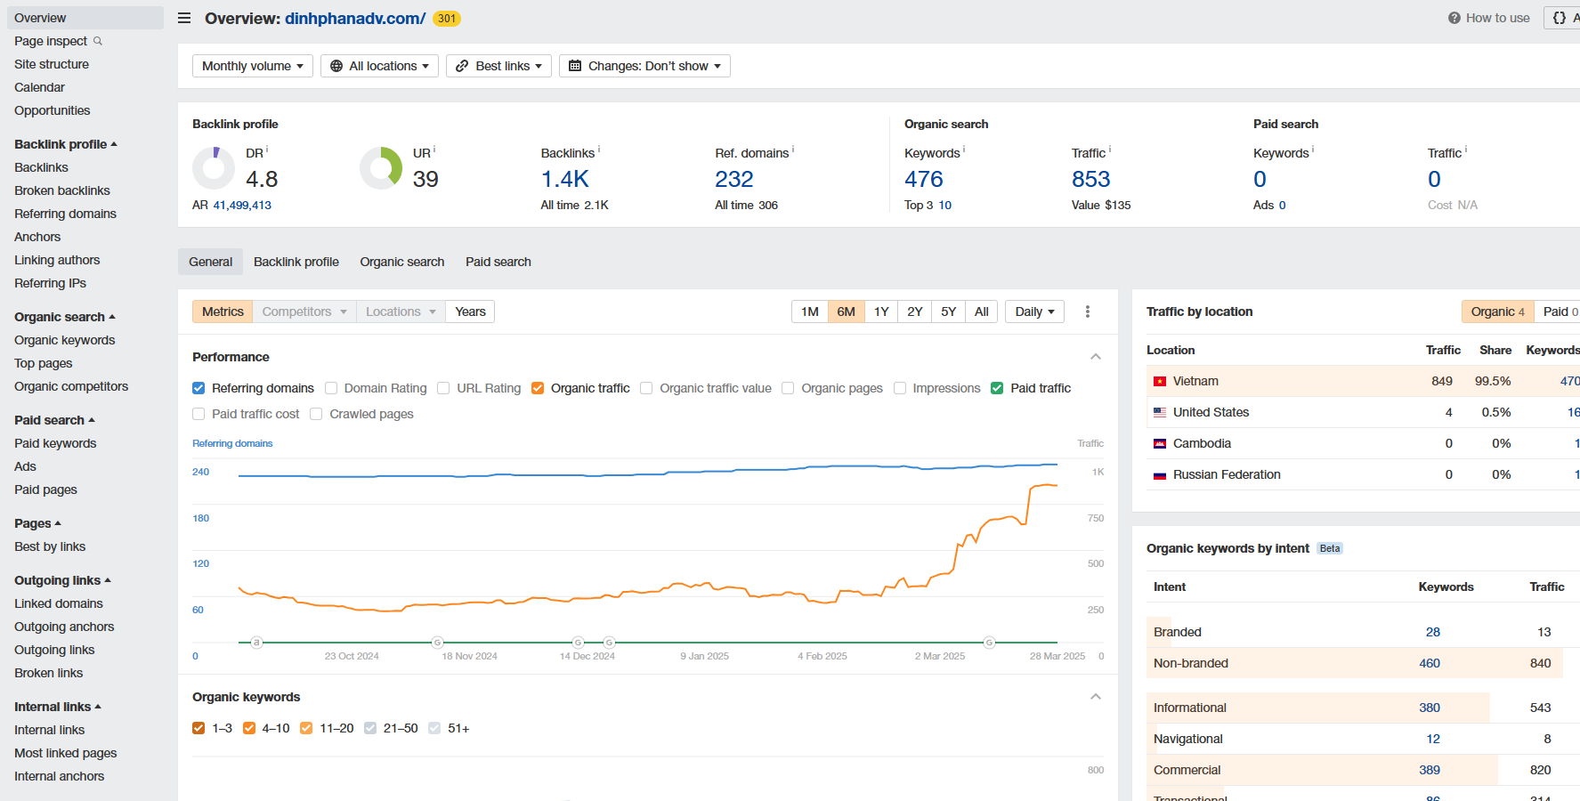
Task: Click the three-dot chart options menu
Action: coord(1088,311)
